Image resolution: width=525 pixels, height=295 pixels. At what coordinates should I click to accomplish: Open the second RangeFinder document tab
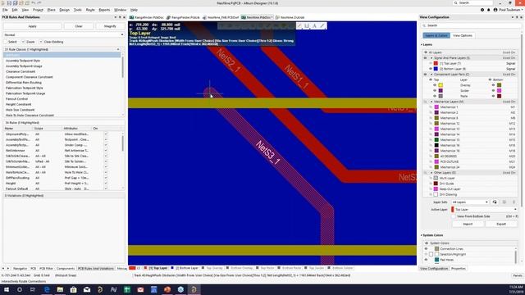[x=183, y=17]
